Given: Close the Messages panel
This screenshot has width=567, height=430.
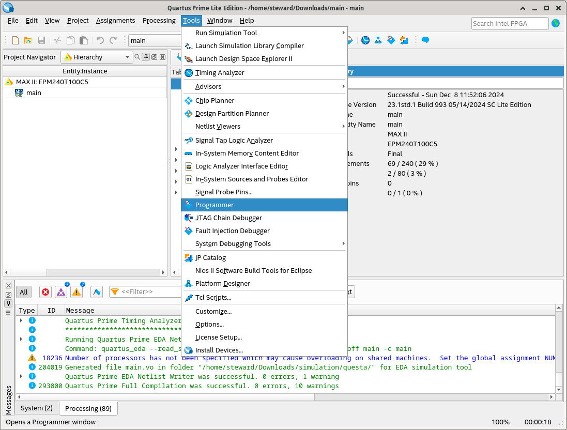Looking at the screenshot, I should [x=8, y=285].
